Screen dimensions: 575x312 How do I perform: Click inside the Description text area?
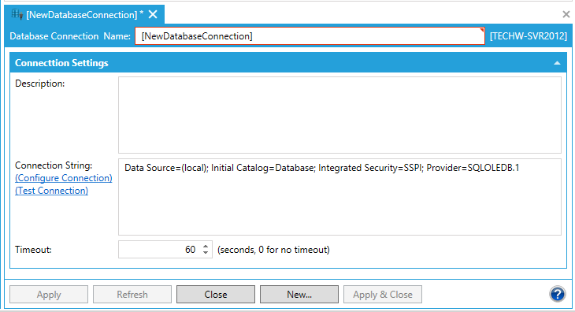point(339,115)
